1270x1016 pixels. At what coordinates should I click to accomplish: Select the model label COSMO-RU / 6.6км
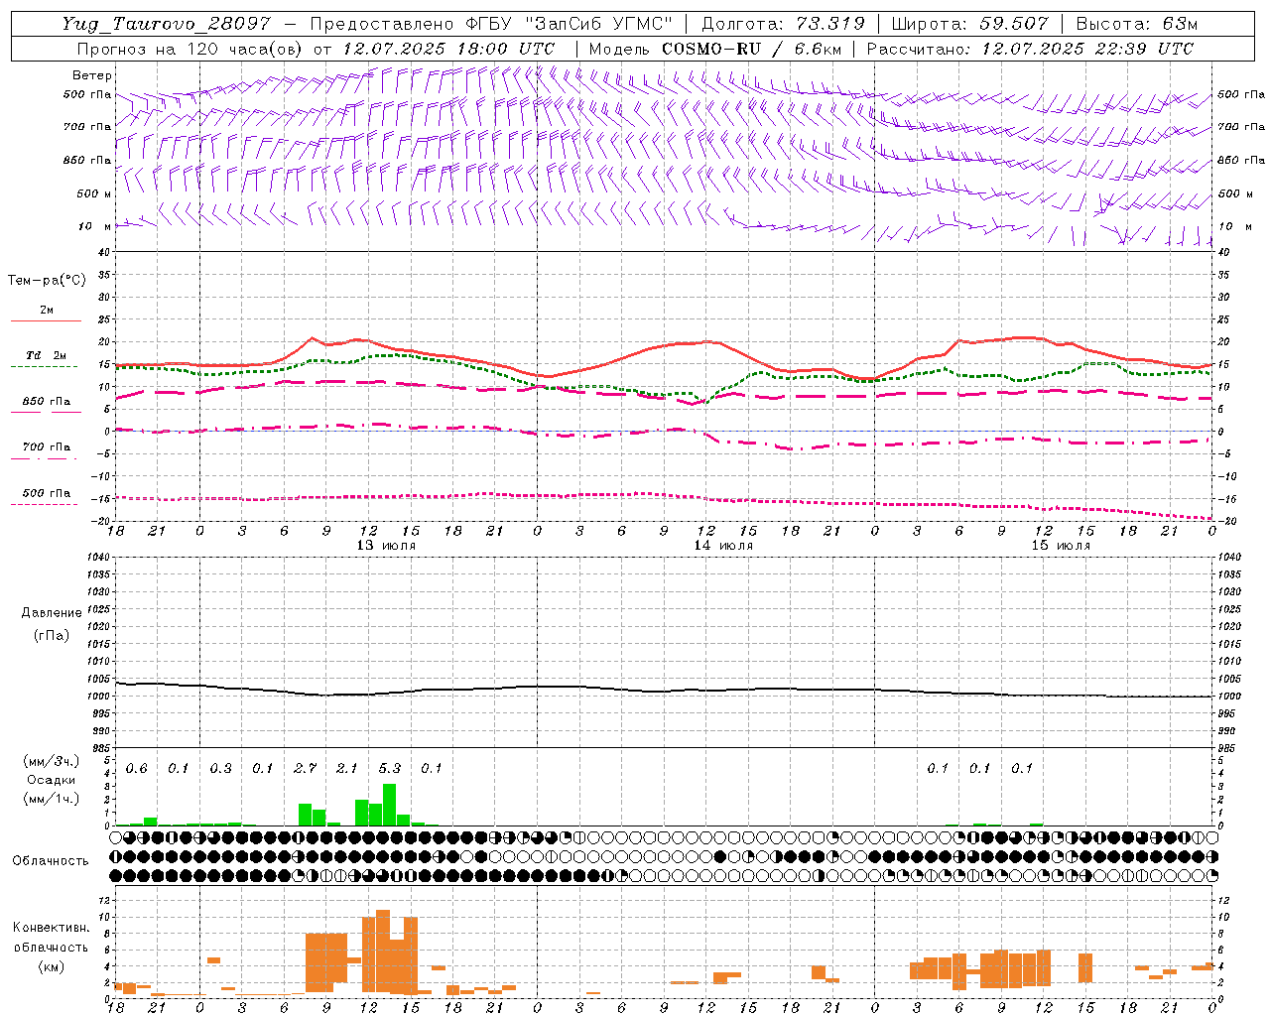click(x=752, y=49)
